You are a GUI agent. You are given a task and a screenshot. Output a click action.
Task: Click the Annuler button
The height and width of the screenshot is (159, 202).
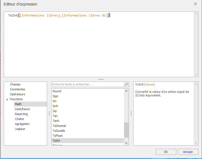pyautogui.click(x=188, y=152)
